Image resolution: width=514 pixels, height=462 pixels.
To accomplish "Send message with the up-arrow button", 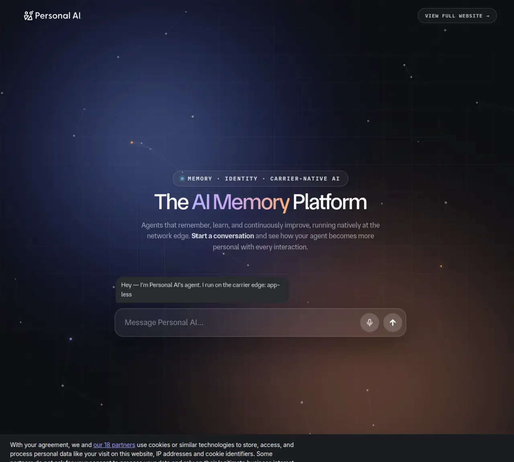I will pyautogui.click(x=393, y=322).
